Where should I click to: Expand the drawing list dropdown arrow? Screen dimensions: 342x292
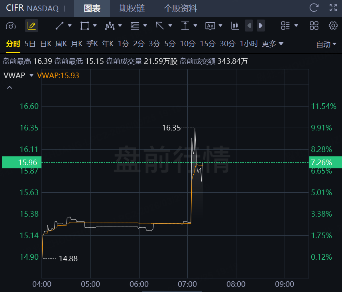(x=296, y=26)
